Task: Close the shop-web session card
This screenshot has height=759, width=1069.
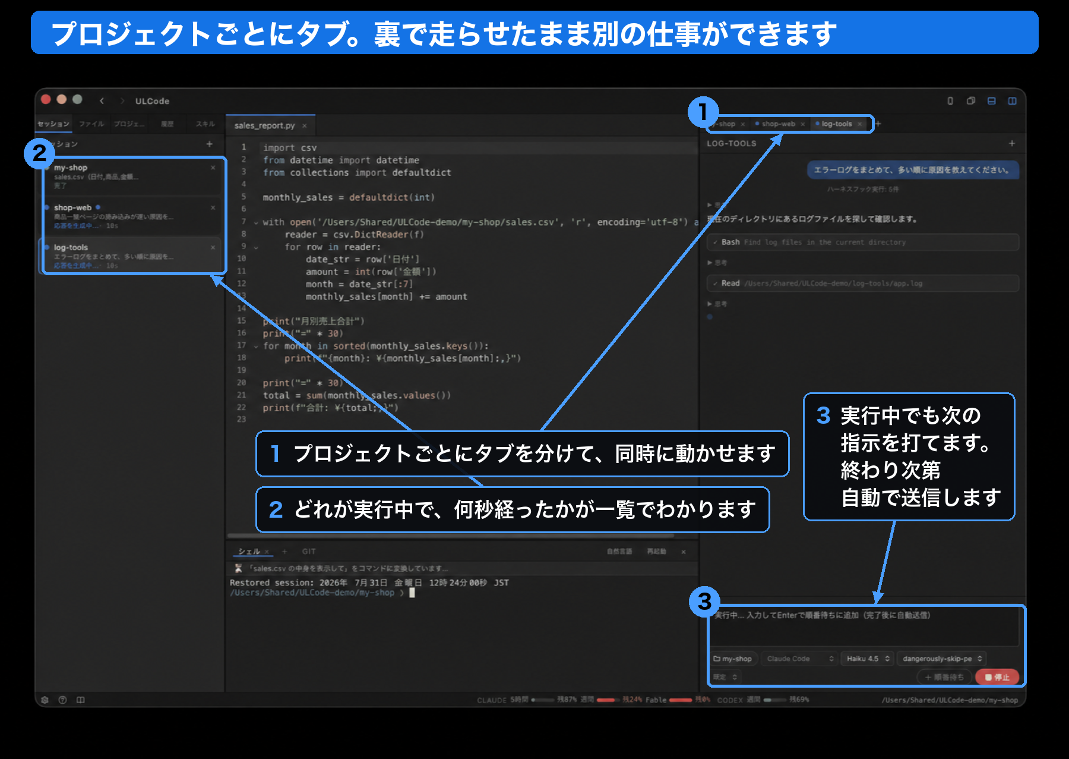Action: pos(213,207)
